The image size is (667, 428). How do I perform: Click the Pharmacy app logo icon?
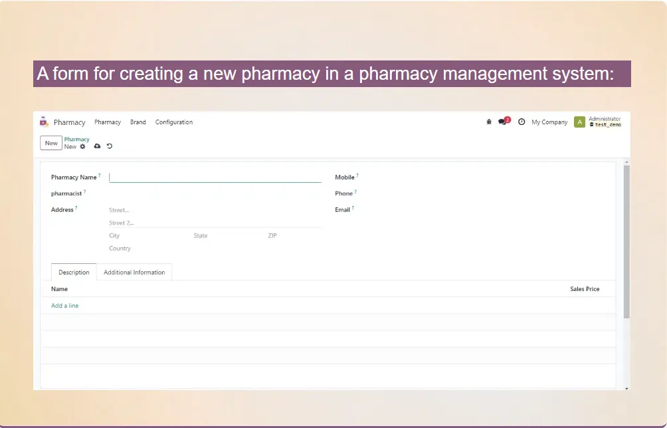pos(45,122)
